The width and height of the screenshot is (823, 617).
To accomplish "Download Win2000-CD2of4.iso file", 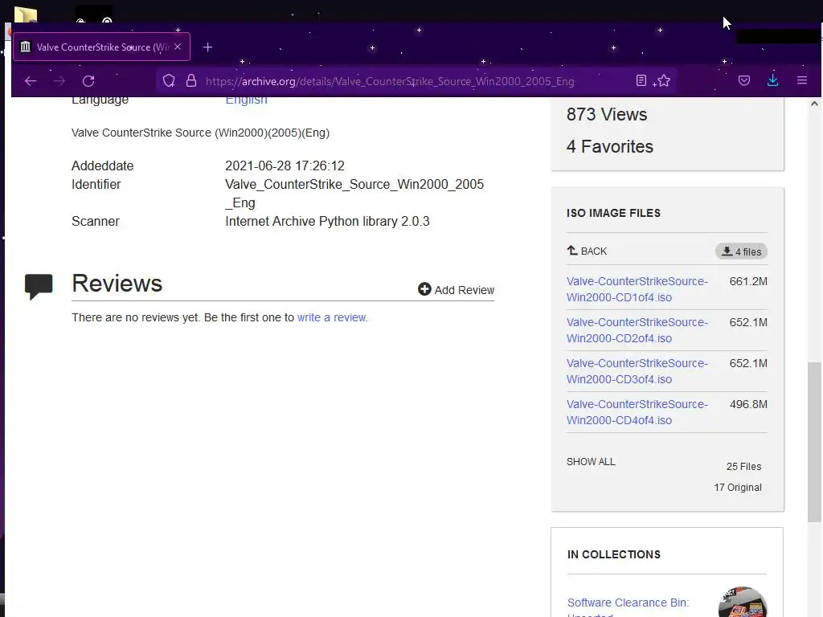I will tap(637, 330).
